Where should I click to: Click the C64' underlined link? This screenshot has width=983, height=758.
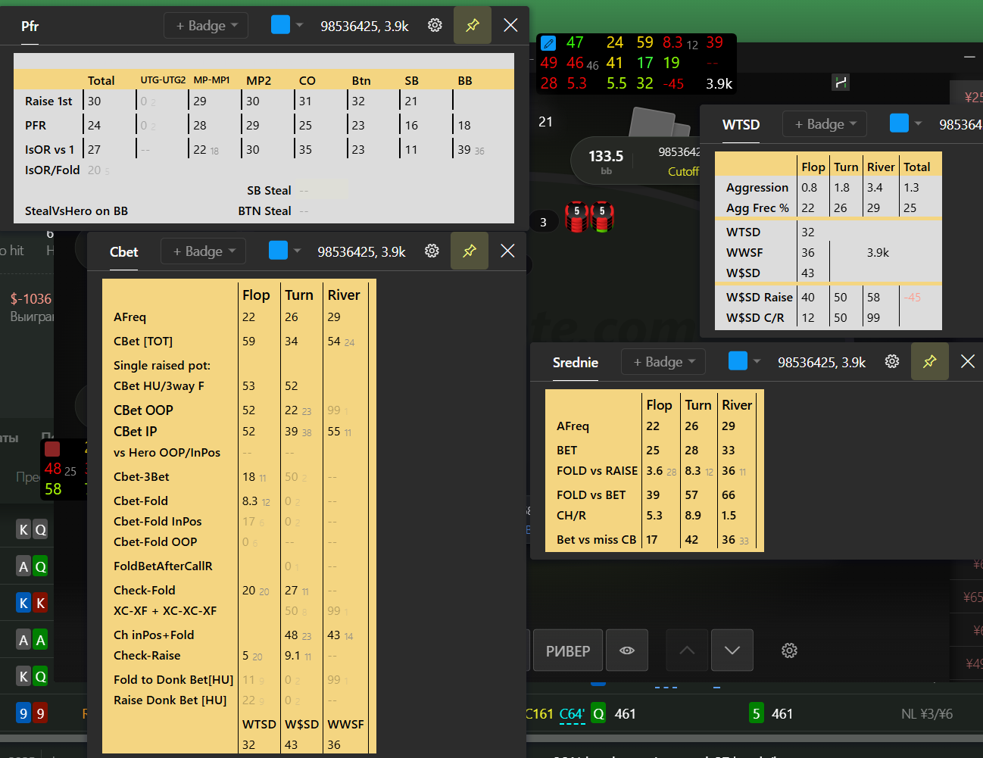point(572,714)
